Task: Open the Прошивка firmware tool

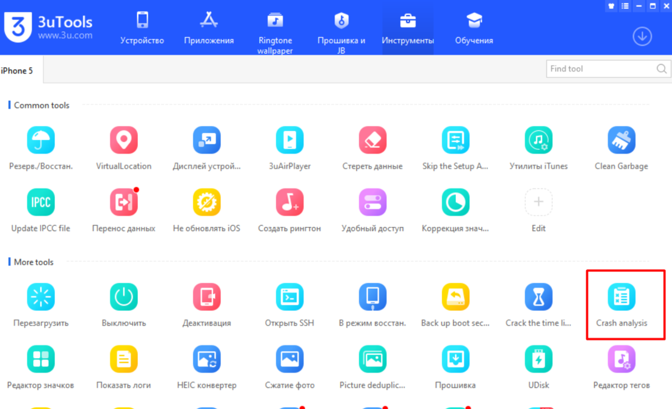Action: (x=455, y=359)
